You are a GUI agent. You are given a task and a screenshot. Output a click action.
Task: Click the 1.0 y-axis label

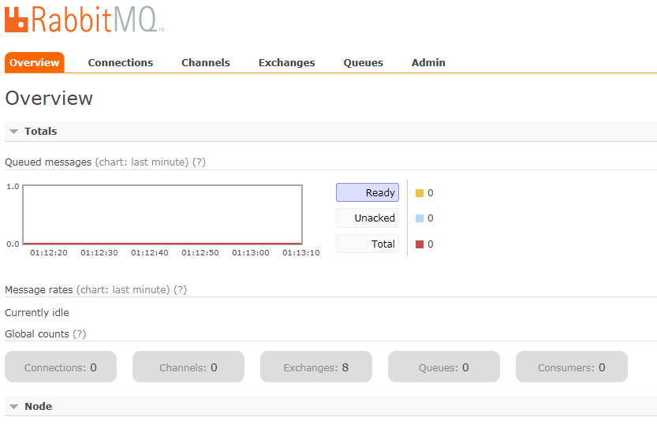click(13, 187)
